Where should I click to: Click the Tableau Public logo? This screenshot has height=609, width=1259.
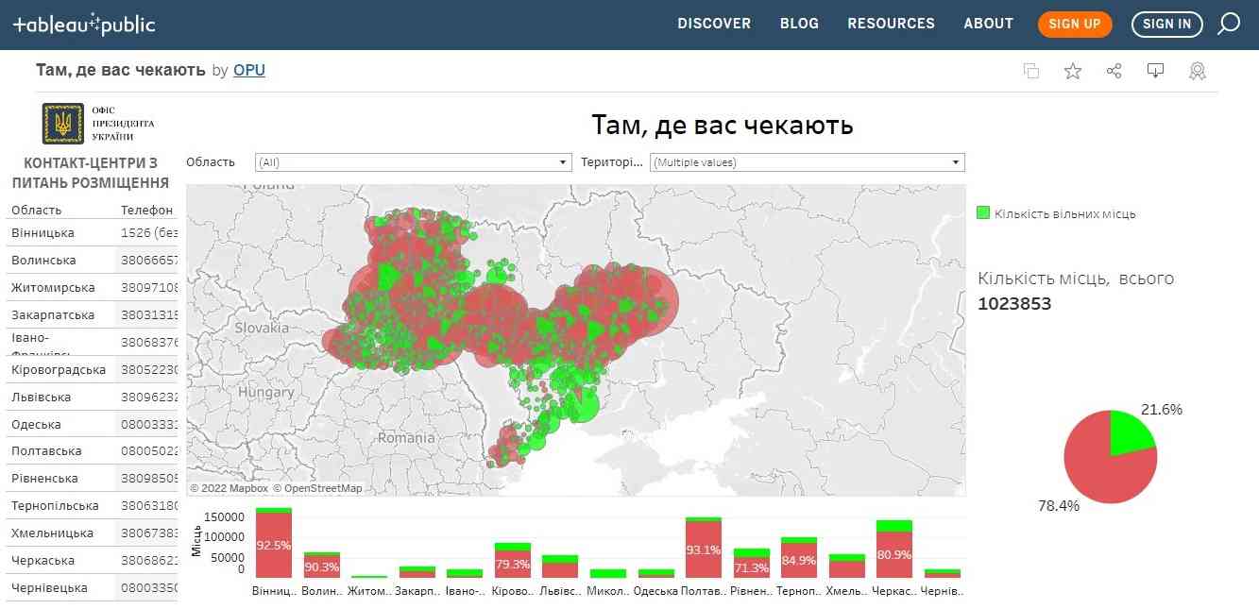click(x=84, y=25)
